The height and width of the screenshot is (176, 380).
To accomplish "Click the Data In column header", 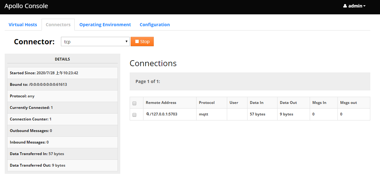I will pos(257,103).
